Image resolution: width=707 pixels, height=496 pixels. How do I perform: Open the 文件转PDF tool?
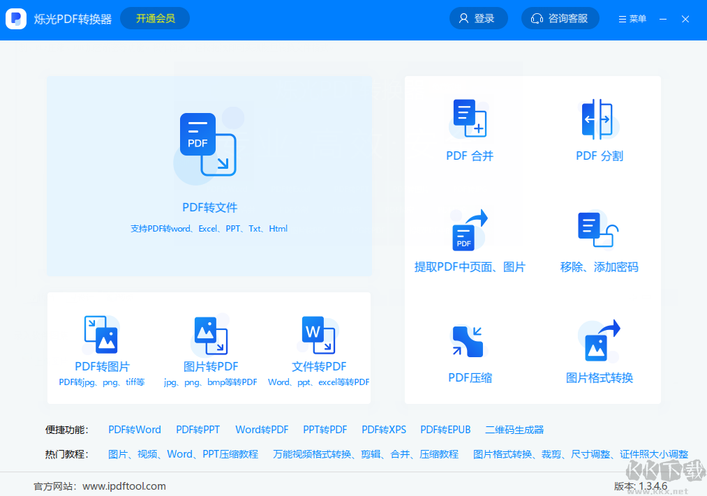318,349
